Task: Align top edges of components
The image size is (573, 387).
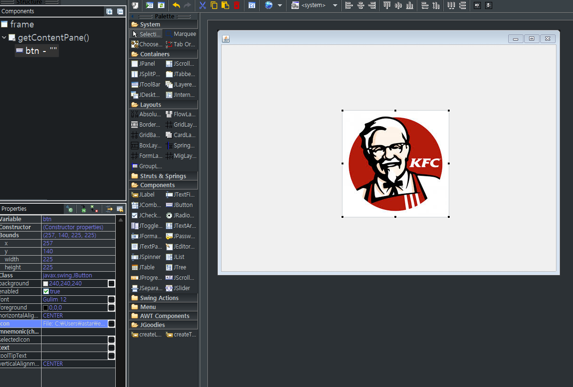Action: (387, 5)
